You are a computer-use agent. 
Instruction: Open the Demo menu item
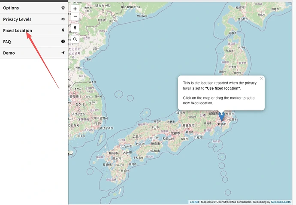(x=9, y=53)
